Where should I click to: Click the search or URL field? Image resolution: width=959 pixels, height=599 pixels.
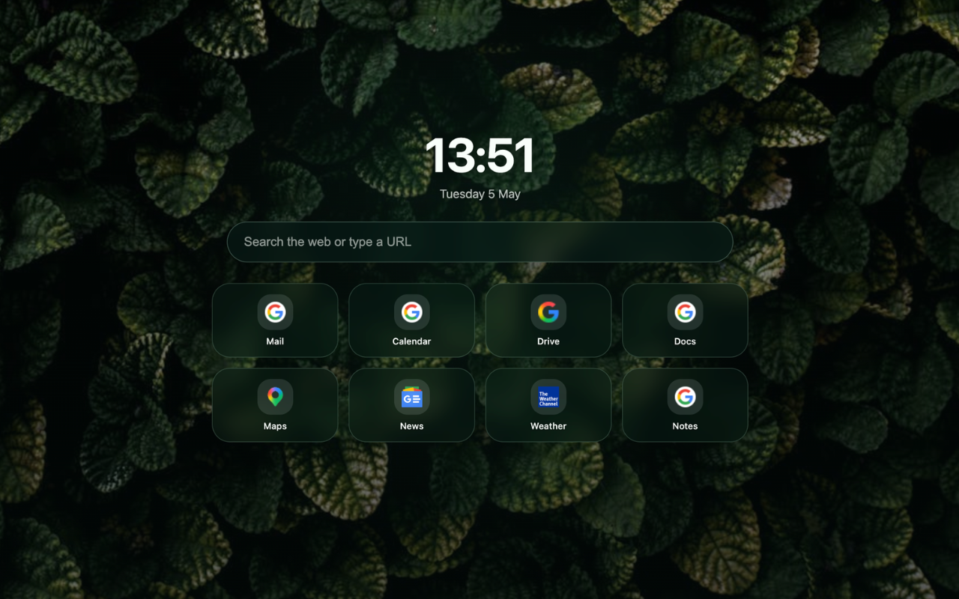[479, 242]
